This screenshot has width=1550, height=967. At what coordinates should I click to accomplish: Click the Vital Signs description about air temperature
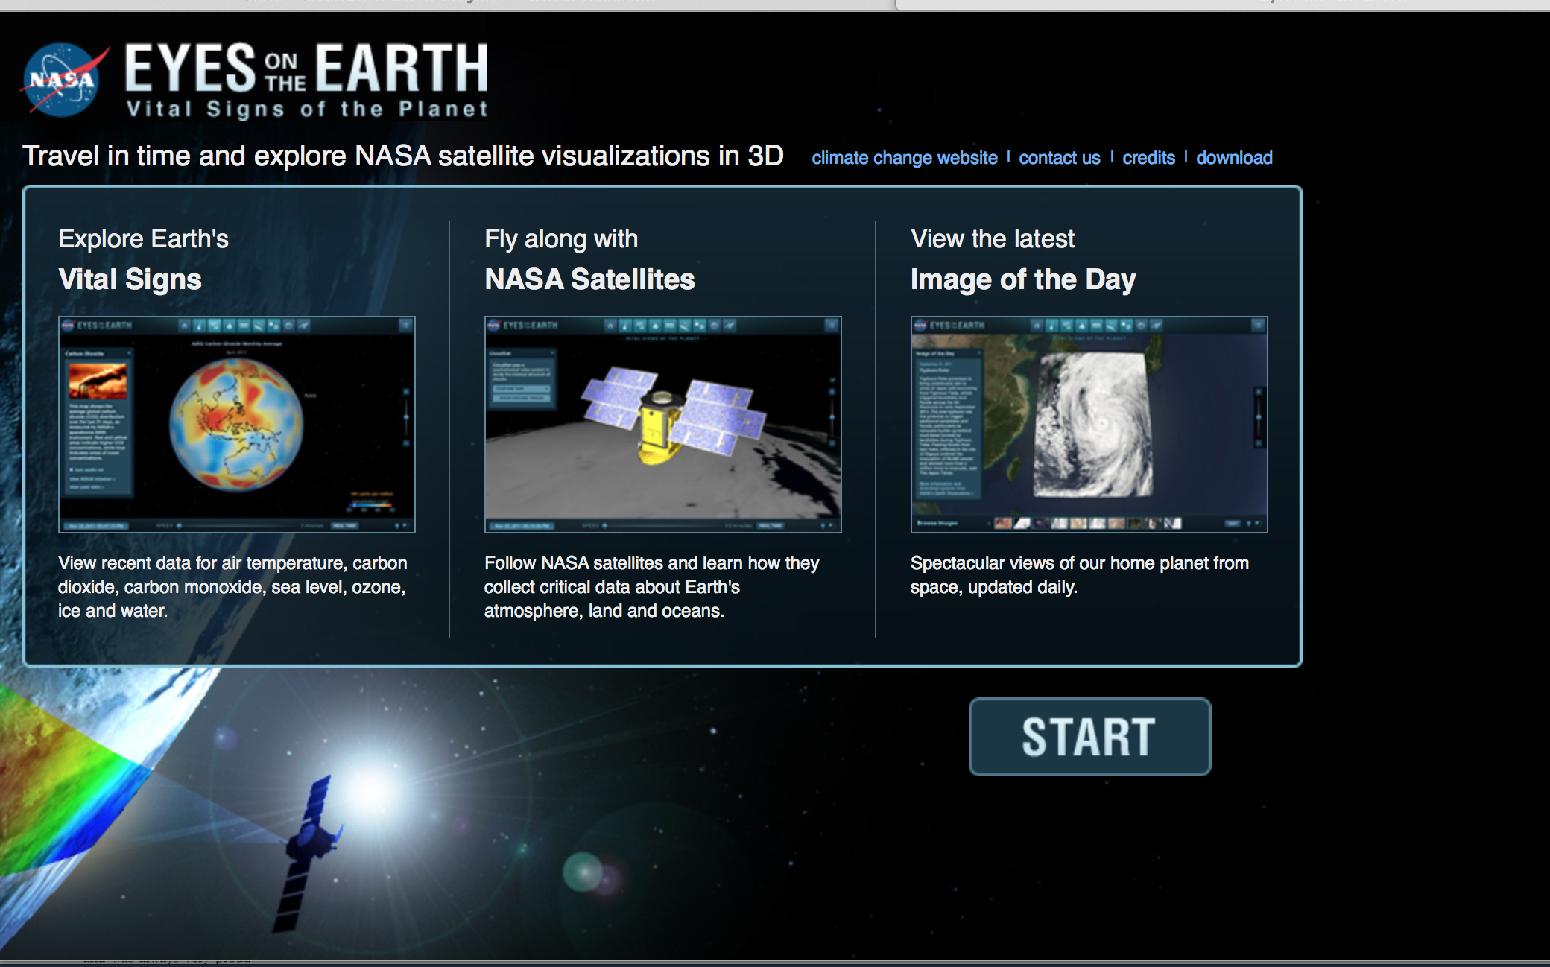click(x=232, y=587)
